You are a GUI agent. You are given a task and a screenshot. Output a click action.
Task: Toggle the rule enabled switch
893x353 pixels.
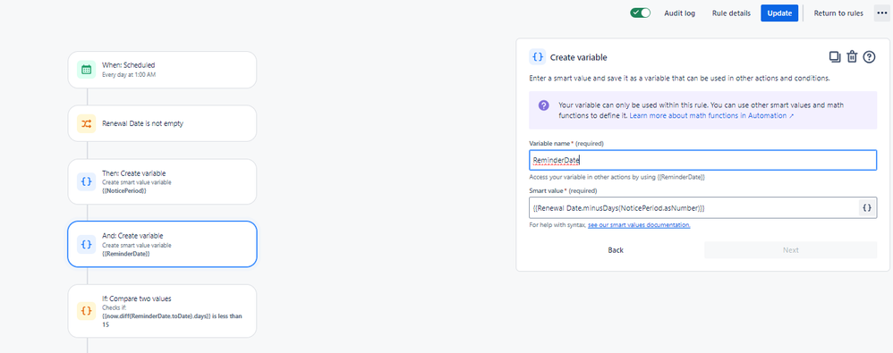pyautogui.click(x=640, y=13)
